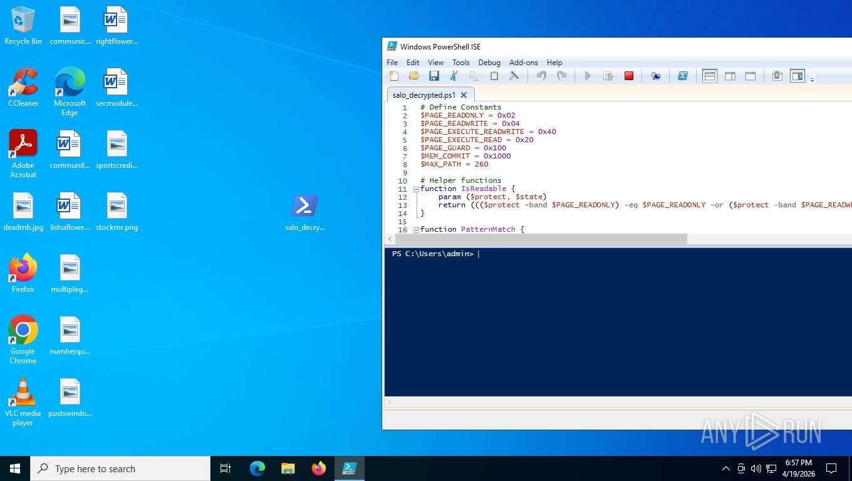The image size is (852, 481).
Task: Open the notification center icon
Action: click(831, 468)
